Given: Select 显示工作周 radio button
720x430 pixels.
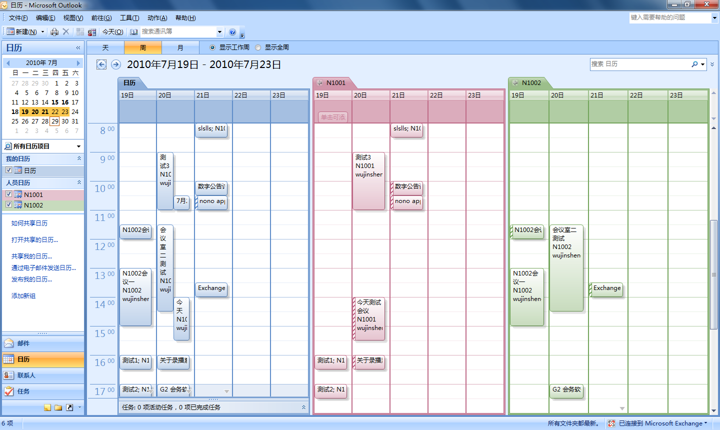Looking at the screenshot, I should 212,47.
